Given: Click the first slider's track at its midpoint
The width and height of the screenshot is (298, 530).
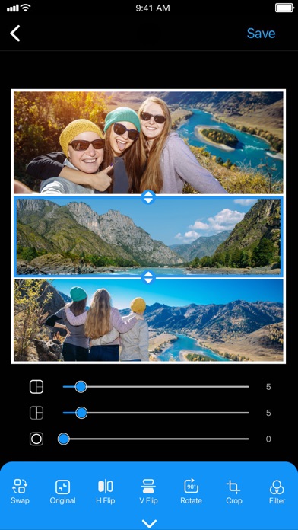Looking at the screenshot, I should pyautogui.click(x=156, y=386).
